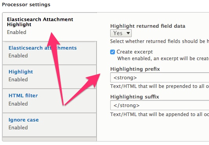Viewport: 209px width, 145px height.
Task: Click the collapsed tab strip below Ignore case
Action: (49, 139)
